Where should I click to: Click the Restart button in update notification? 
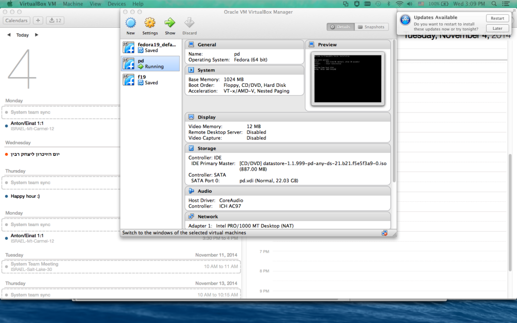pyautogui.click(x=497, y=18)
